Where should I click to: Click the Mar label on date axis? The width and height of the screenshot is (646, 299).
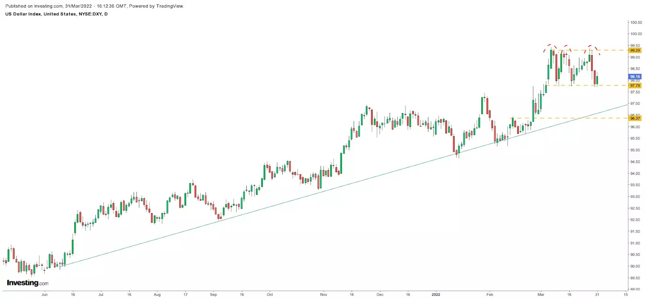541,295
